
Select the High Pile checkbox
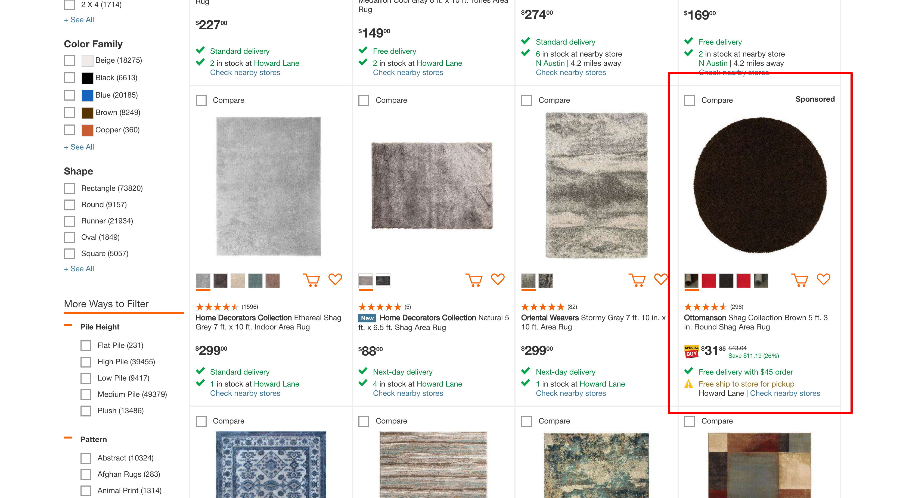pos(86,362)
